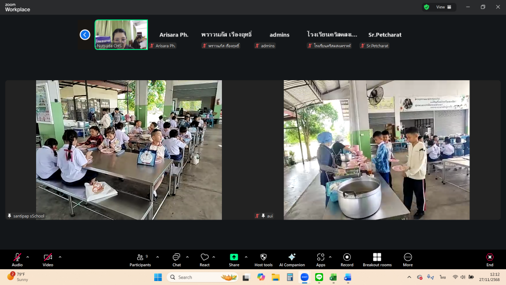The image size is (506, 285).
Task: Expand audio options arrow next to Audio
Action: [28, 257]
